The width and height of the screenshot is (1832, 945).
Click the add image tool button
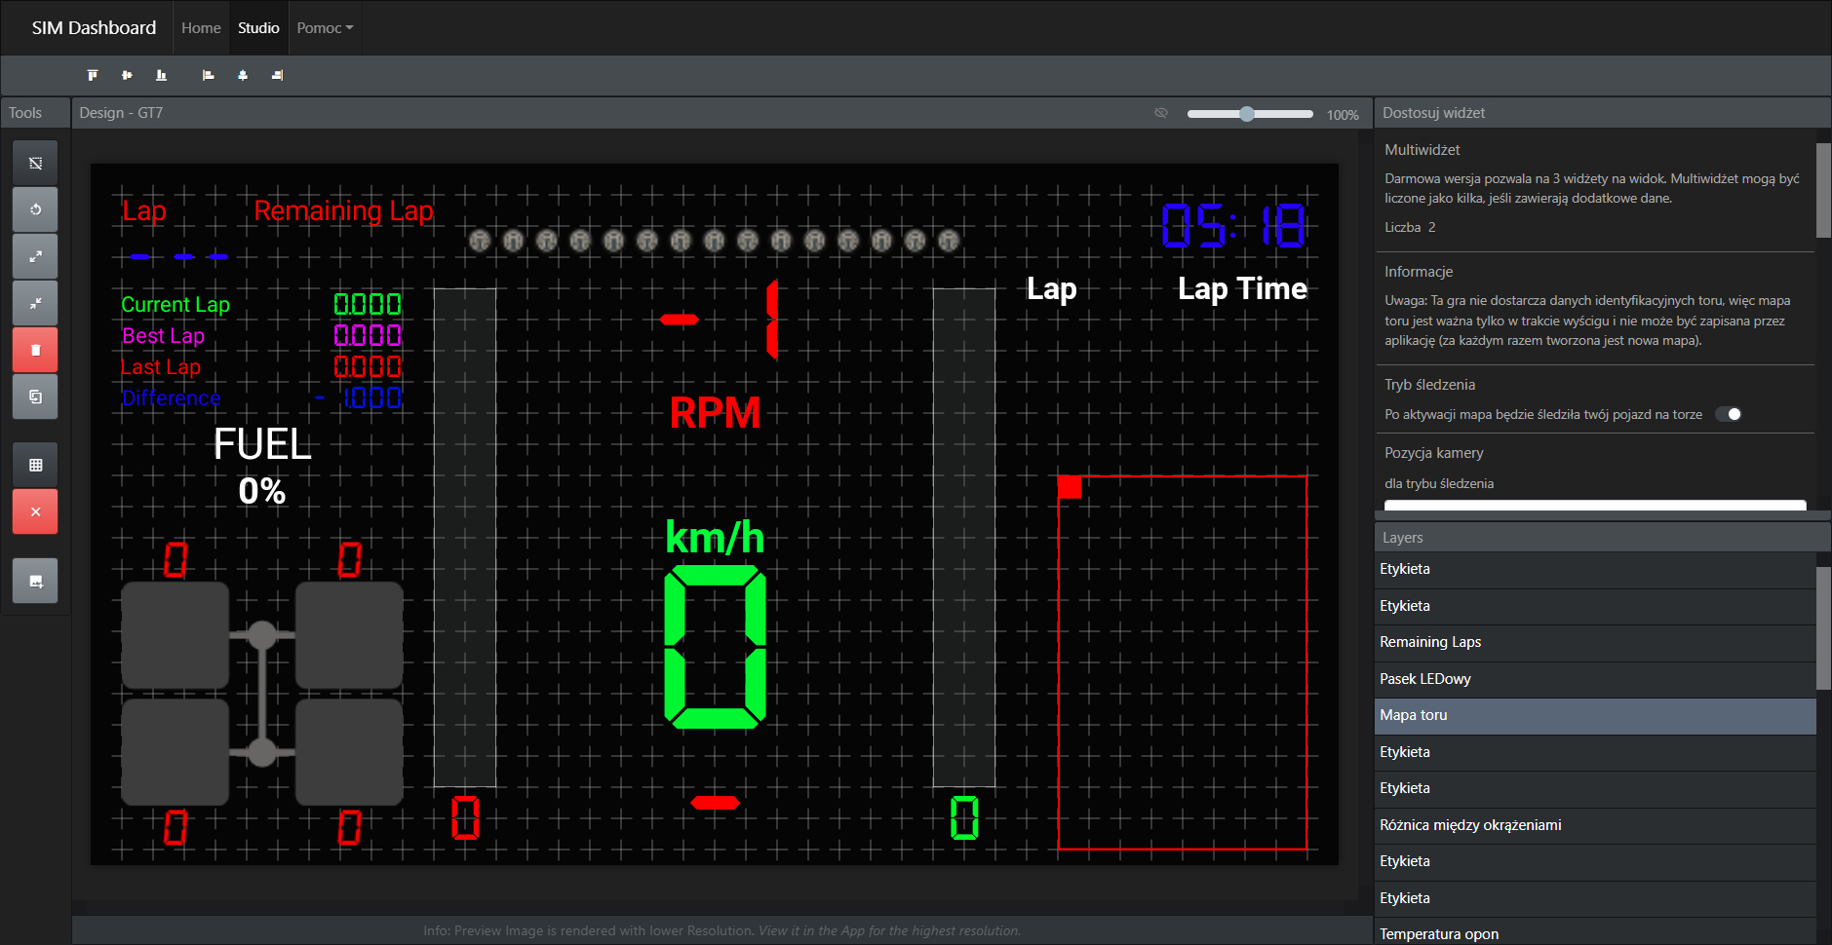pos(35,582)
